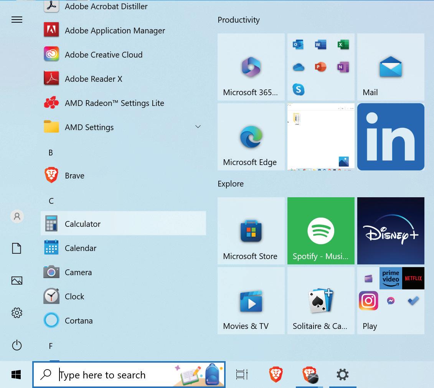Open OneNote in the Office tile folder
Viewport: 434px width, 388px height.
click(x=343, y=67)
